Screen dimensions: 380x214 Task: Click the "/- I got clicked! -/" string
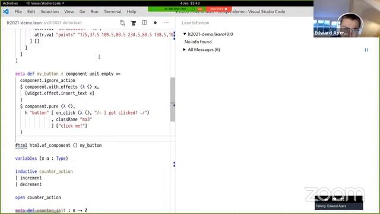tap(121, 113)
